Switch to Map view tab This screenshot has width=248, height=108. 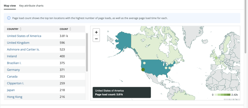pos(10,6)
